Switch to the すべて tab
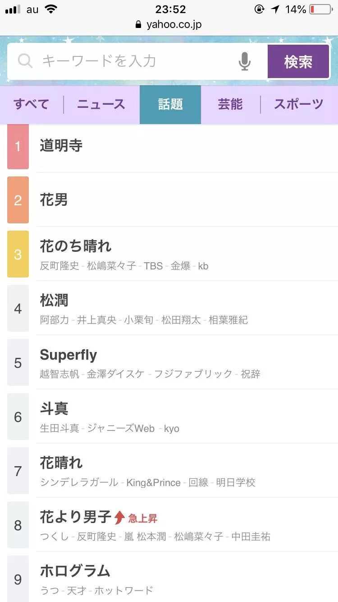 tap(31, 105)
